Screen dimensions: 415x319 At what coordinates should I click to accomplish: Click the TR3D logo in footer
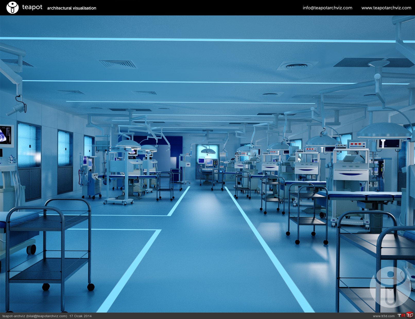pos(405,315)
